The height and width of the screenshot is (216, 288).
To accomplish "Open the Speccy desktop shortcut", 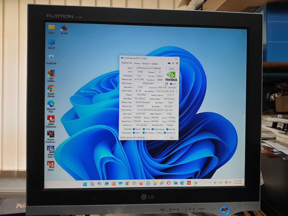I will click(64, 29).
